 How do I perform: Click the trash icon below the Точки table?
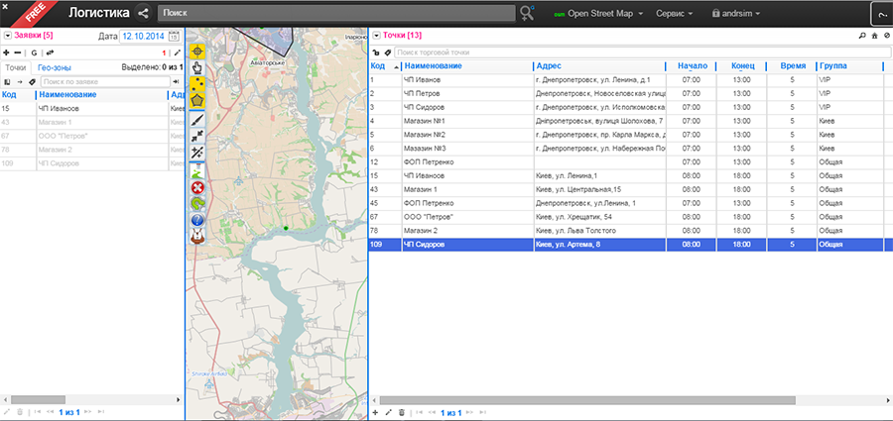coord(402,412)
